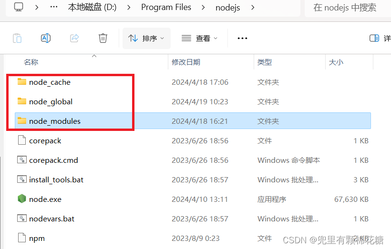This screenshot has height=249, width=391.
Task: Sort by 大小 column header
Action: point(336,62)
